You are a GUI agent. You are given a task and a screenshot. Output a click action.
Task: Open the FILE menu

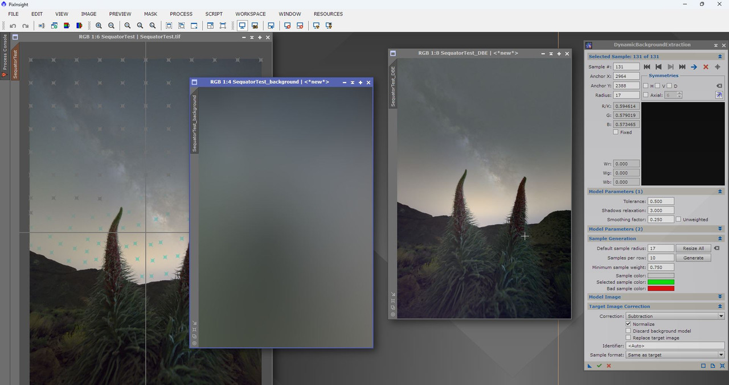tap(13, 14)
